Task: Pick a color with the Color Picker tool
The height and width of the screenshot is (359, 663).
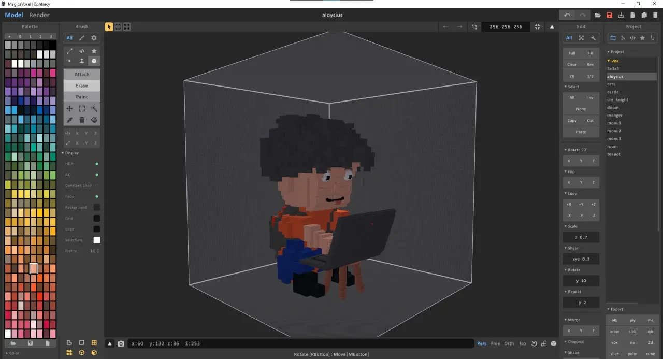Action: tap(69, 120)
